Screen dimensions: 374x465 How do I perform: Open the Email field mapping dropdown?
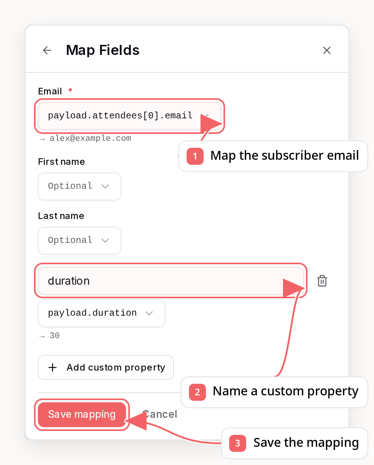[129, 116]
